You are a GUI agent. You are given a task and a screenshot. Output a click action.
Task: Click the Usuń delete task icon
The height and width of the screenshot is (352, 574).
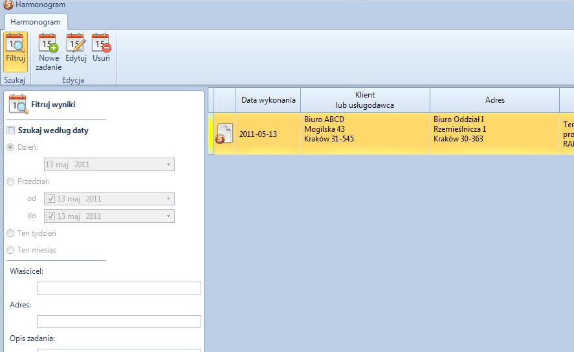click(x=101, y=44)
